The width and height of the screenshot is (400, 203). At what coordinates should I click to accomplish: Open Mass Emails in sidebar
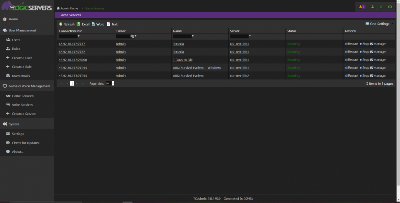click(x=21, y=76)
